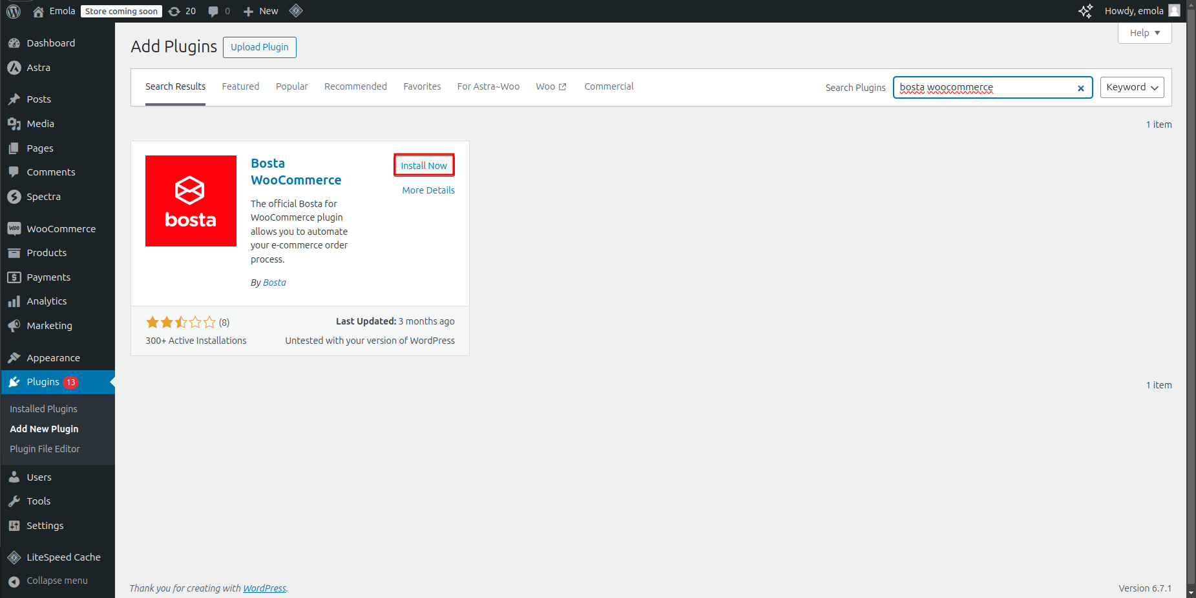The width and height of the screenshot is (1196, 598).
Task: Click the Posts pushpin icon
Action: (14, 99)
